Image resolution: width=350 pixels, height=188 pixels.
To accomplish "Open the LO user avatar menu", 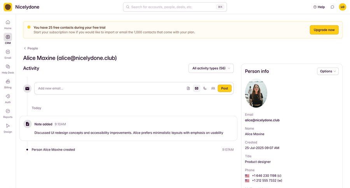I will (x=343, y=7).
